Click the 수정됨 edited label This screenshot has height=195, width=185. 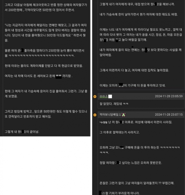click(x=104, y=123)
